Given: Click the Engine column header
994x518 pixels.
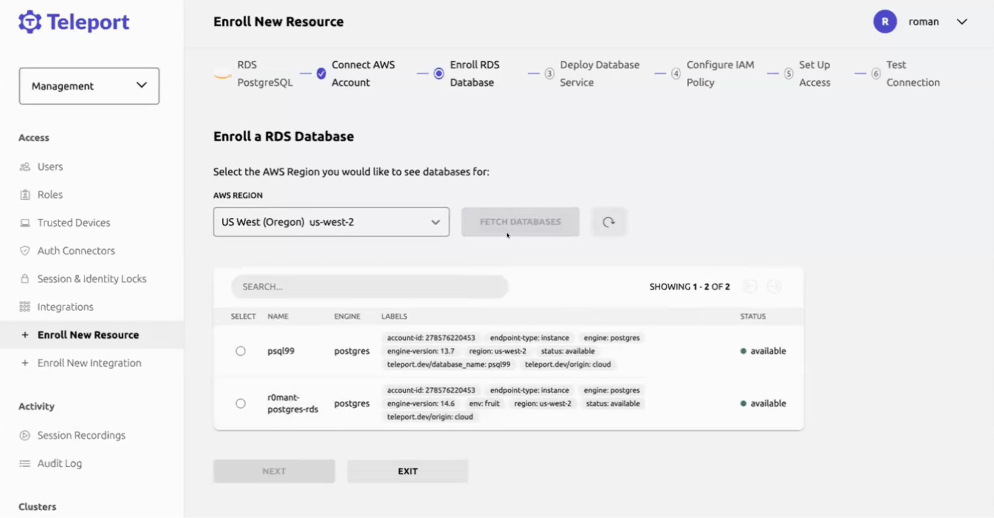Looking at the screenshot, I should click(x=347, y=316).
